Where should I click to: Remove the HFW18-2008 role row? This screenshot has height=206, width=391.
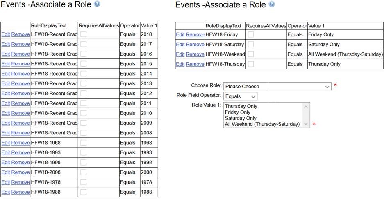tap(20, 172)
